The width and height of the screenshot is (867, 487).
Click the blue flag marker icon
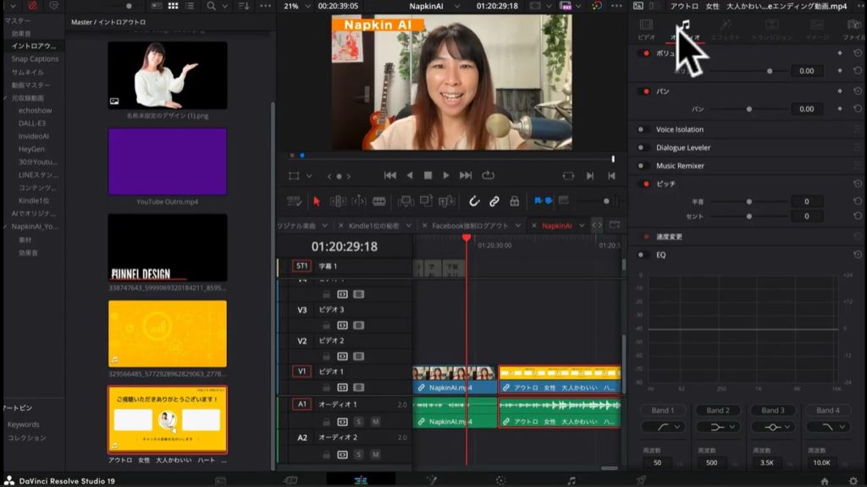coord(538,201)
